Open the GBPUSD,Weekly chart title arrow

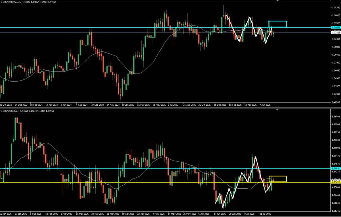(2, 1)
